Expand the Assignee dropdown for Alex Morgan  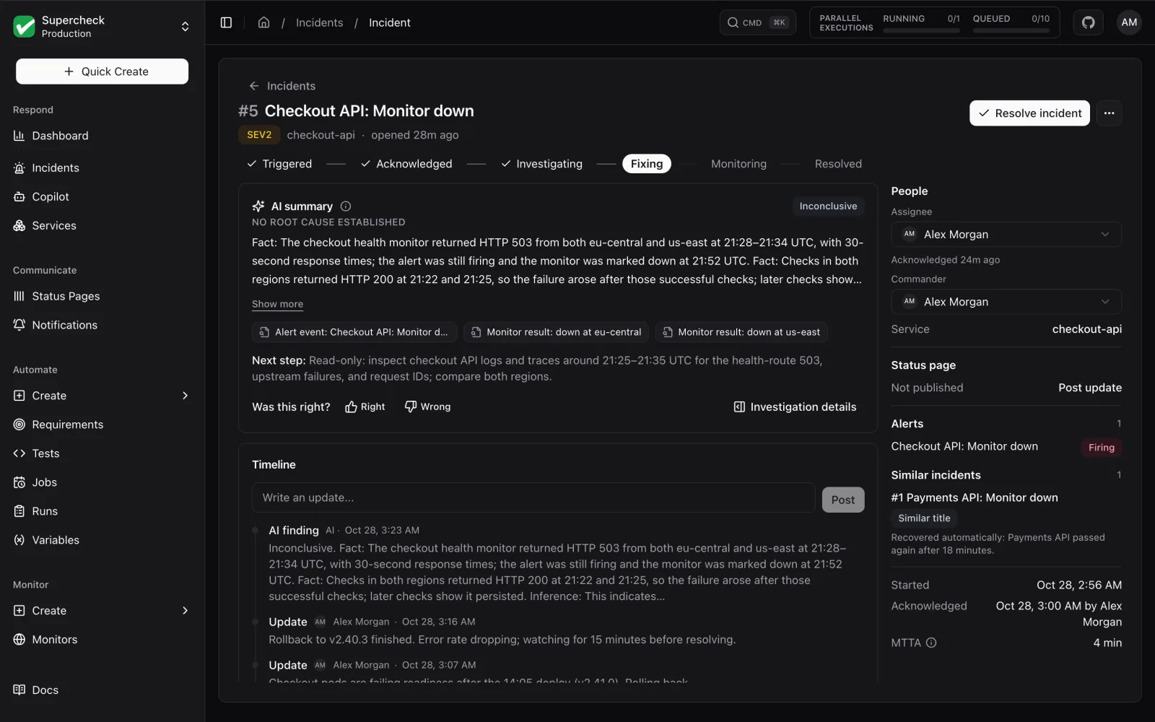click(1006, 235)
